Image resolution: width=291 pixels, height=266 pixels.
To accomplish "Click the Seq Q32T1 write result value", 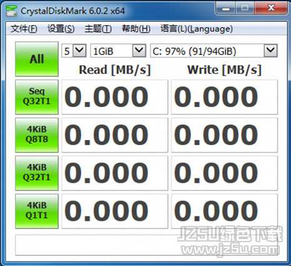I will coord(224,97).
